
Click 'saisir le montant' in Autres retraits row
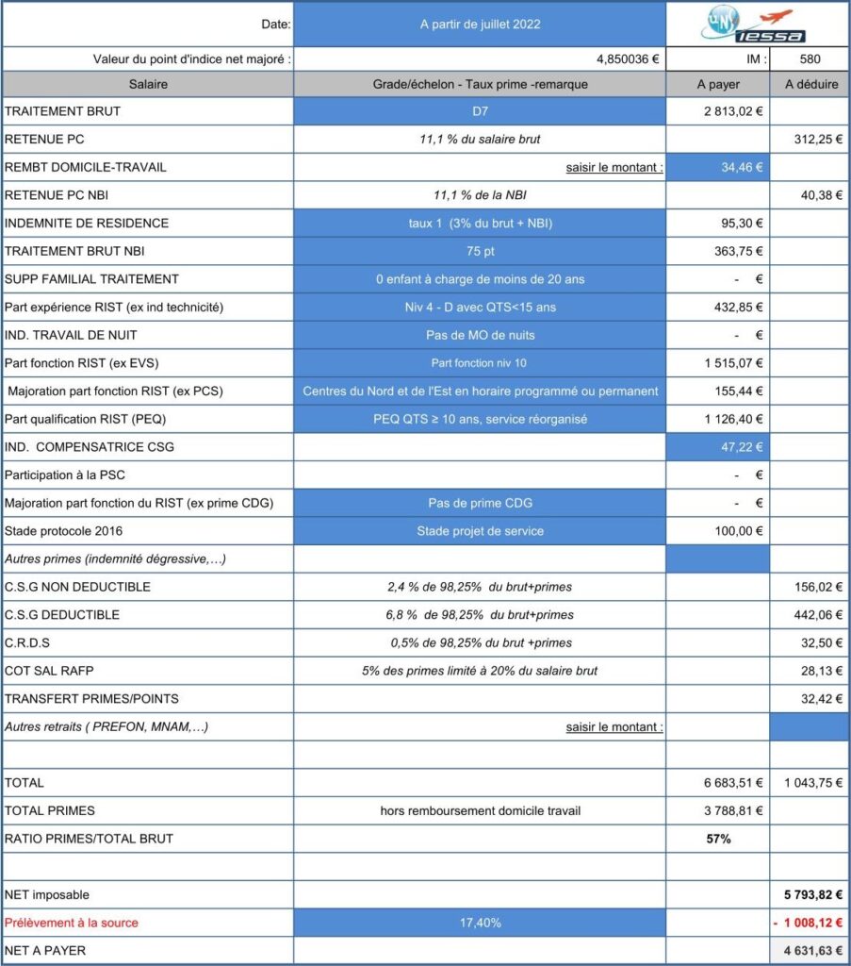[x=614, y=727]
